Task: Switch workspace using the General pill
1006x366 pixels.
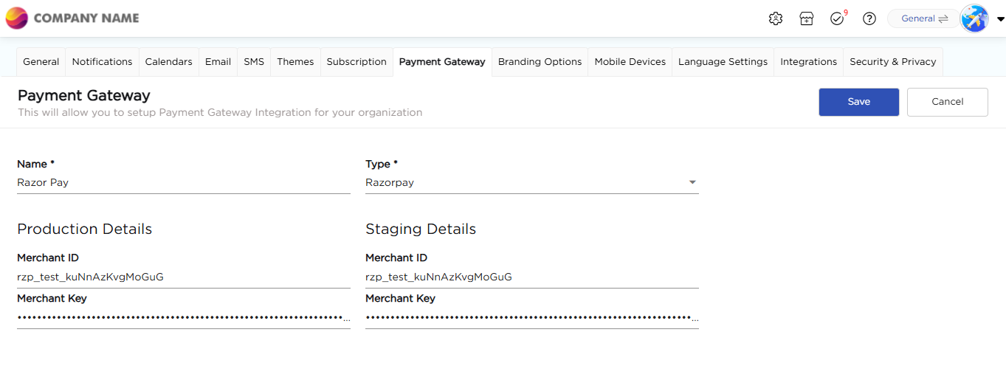Action: (923, 18)
